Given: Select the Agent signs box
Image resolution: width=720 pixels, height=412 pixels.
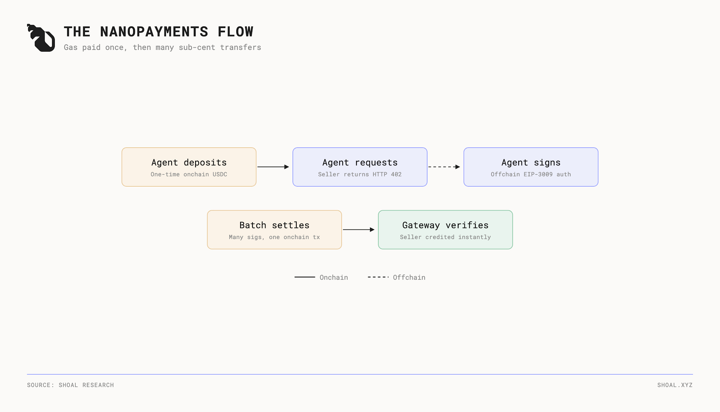Looking at the screenshot, I should (x=531, y=167).
